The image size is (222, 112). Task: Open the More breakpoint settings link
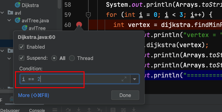(34, 95)
